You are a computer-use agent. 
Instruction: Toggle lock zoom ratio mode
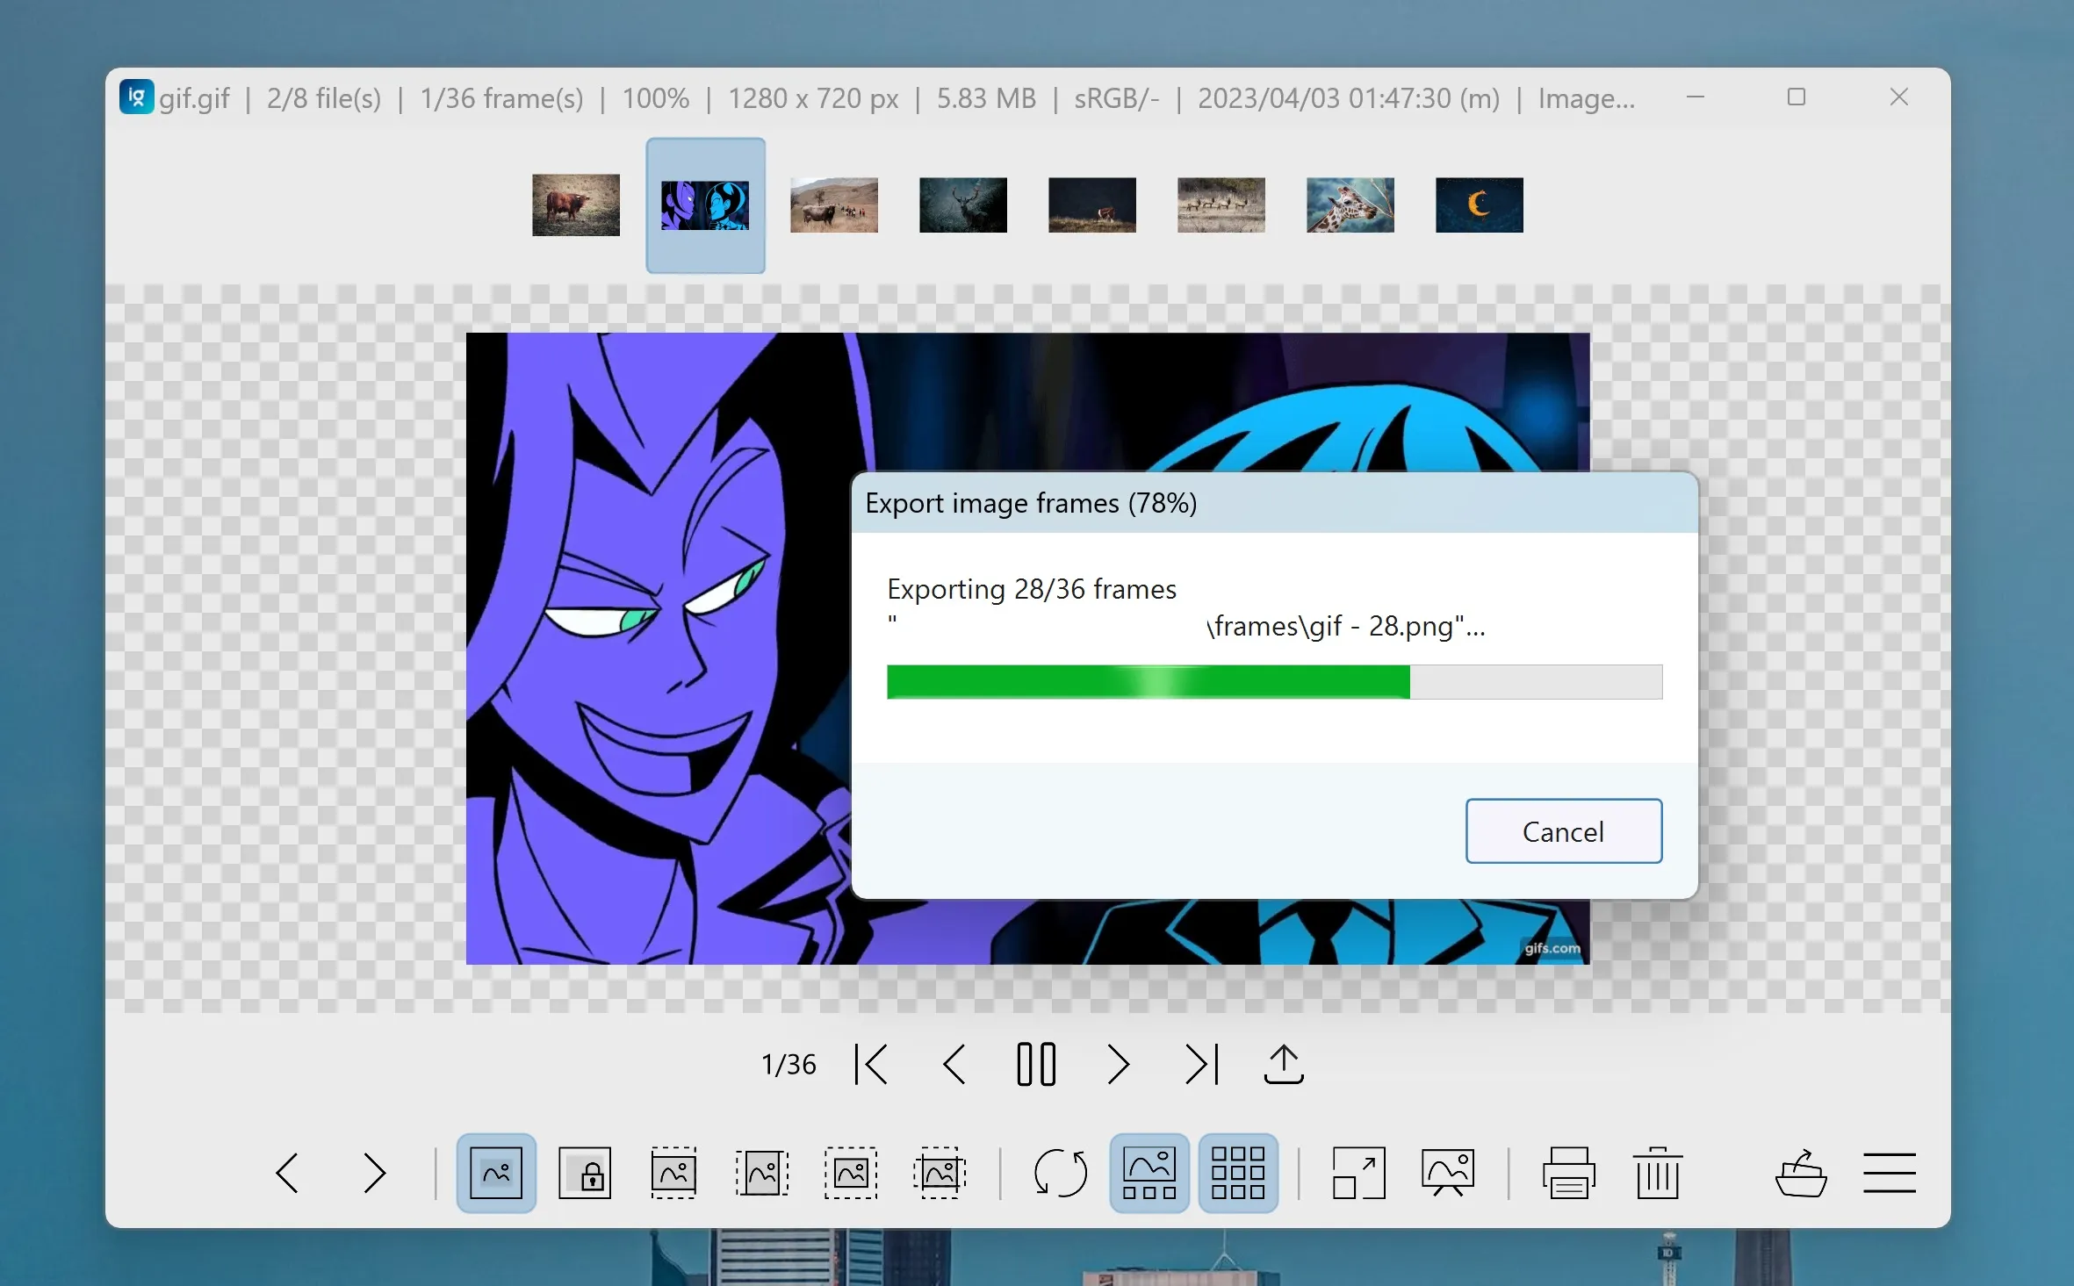585,1173
